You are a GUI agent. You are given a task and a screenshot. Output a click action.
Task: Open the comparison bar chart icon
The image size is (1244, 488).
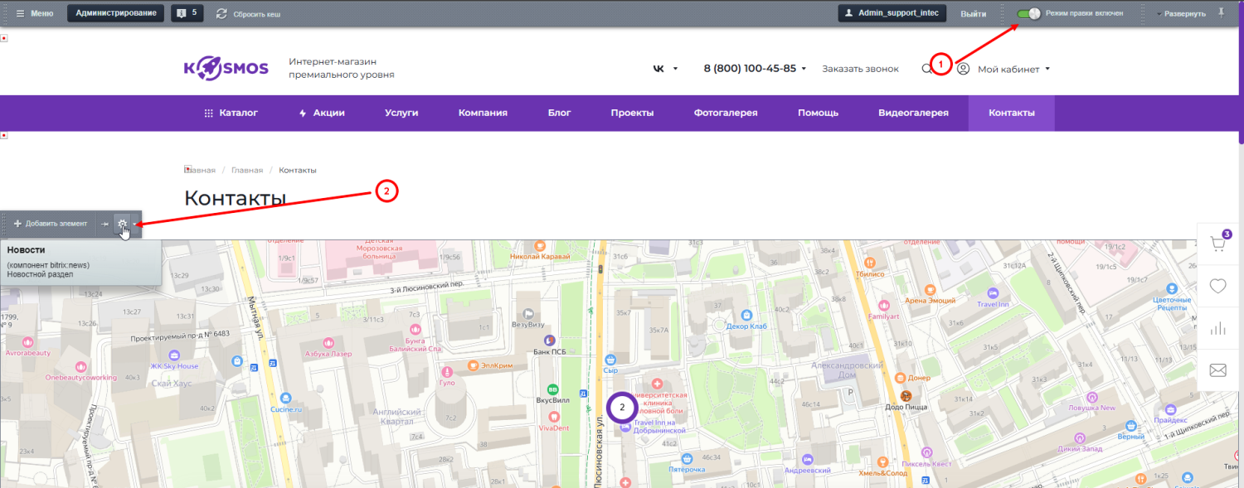(1217, 329)
